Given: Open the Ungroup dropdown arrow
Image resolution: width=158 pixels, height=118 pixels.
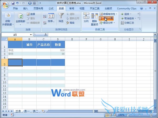Looking at the screenshot, I should [135, 18].
